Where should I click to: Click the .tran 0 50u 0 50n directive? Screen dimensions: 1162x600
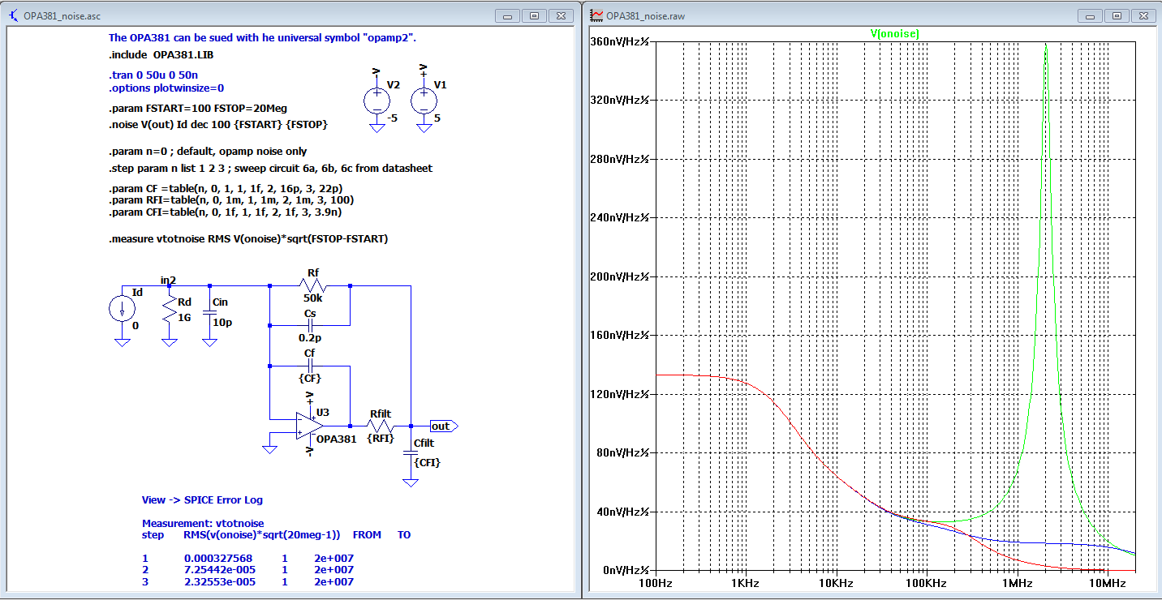[154, 75]
